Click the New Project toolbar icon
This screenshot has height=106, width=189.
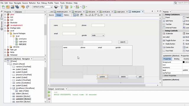(8, 7)
